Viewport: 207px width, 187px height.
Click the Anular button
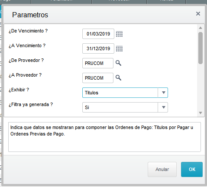162,169
